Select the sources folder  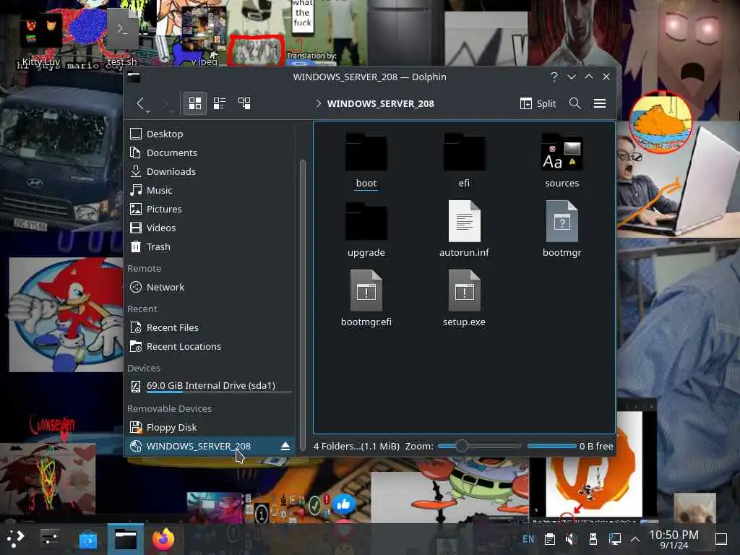click(x=562, y=160)
